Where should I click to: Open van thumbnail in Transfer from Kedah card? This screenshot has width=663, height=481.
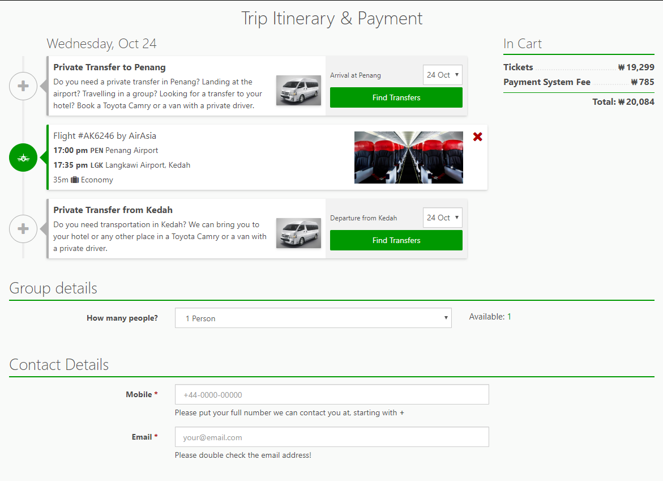[x=298, y=233]
